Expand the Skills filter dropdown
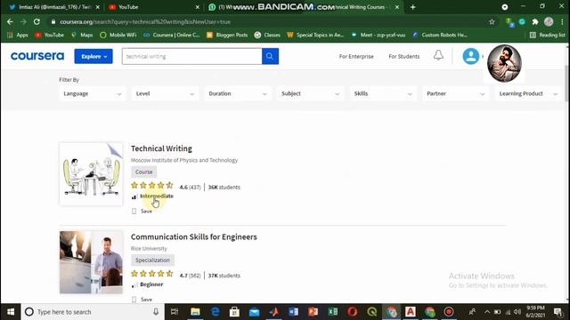570x320 pixels. click(383, 93)
